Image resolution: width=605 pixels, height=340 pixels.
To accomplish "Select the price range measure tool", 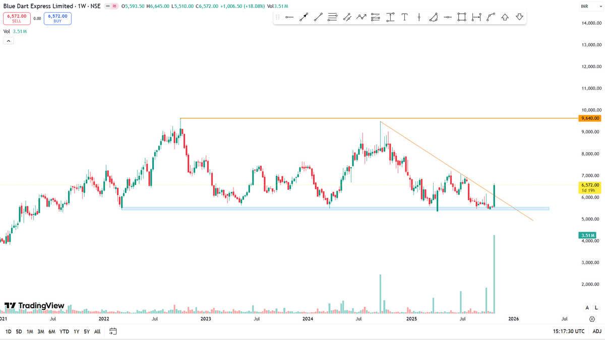I will (390, 18).
